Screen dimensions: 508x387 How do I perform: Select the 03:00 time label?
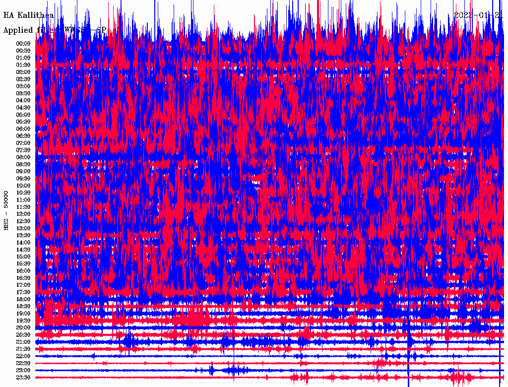[x=23, y=86]
